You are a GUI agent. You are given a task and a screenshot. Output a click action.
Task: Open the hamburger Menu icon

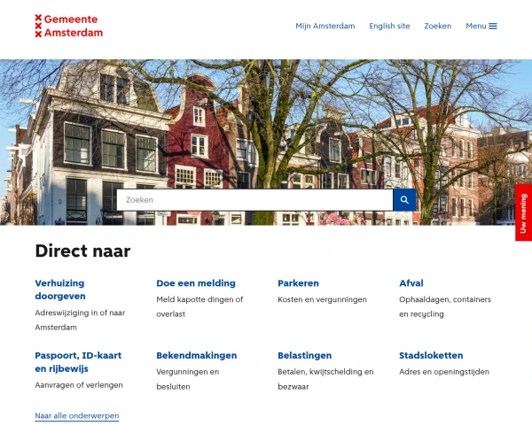coord(493,26)
